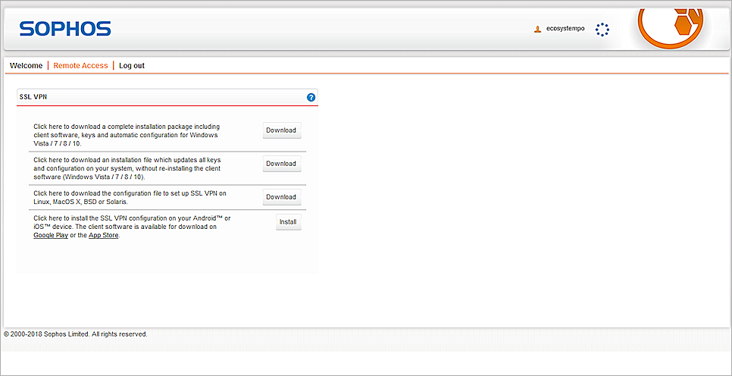Click the Sophos Limited copyright footer text
This screenshot has width=732, height=376.
point(76,334)
